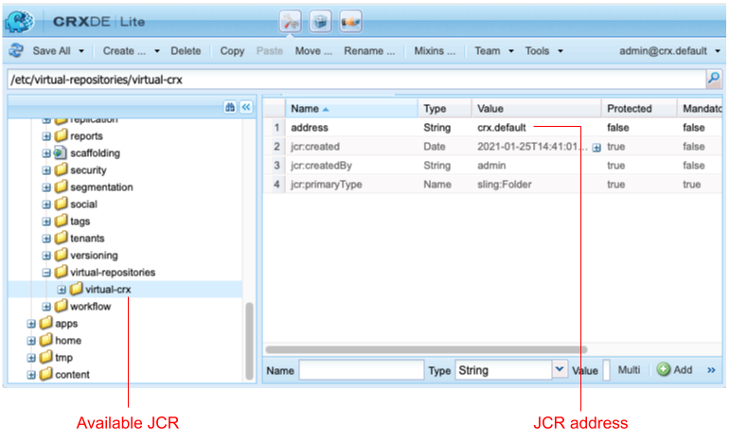Click the Value column header
Image resolution: width=730 pixels, height=443 pixels.
536,109
